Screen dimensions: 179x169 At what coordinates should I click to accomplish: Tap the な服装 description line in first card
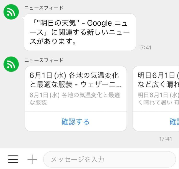(38, 102)
